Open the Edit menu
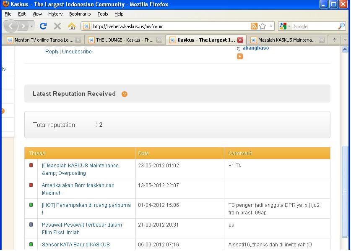This screenshot has width=351, height=251. 22,14
